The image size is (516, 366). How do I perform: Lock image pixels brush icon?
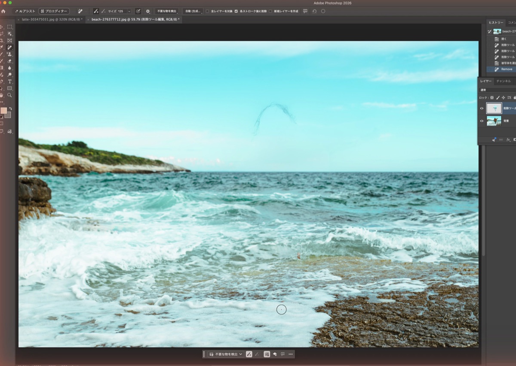(498, 98)
